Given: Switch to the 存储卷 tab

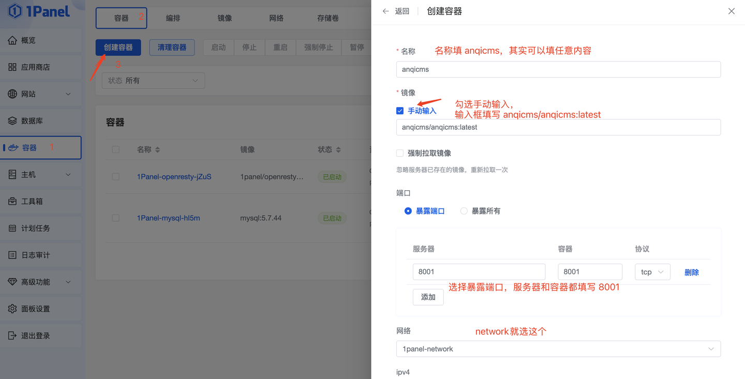Looking at the screenshot, I should (x=329, y=18).
